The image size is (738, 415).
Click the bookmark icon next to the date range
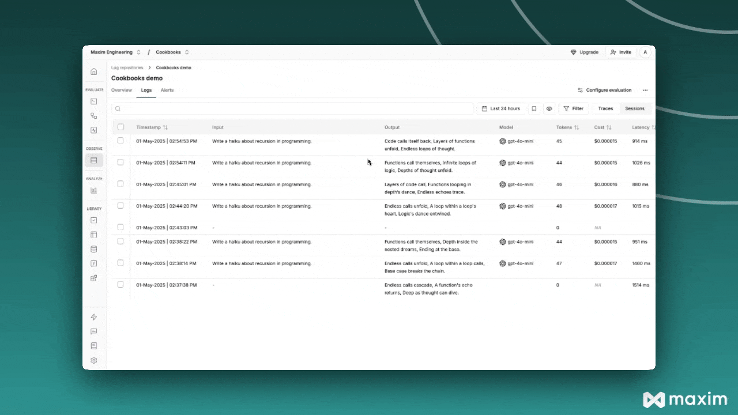[x=534, y=108]
